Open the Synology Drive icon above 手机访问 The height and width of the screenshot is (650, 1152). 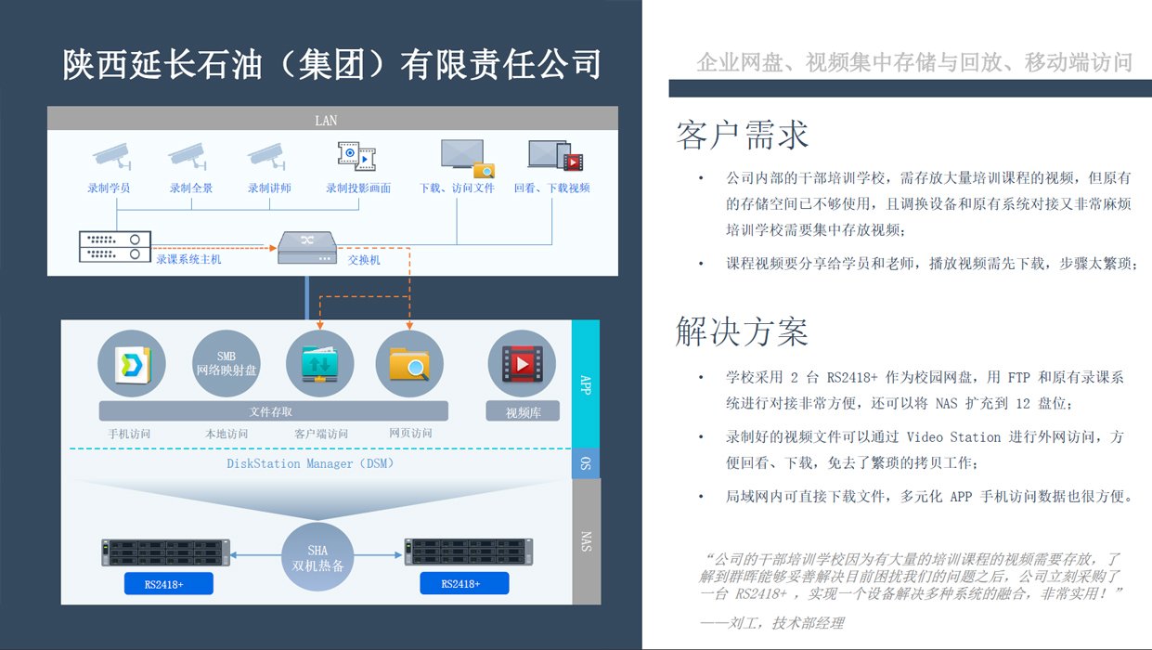[132, 364]
